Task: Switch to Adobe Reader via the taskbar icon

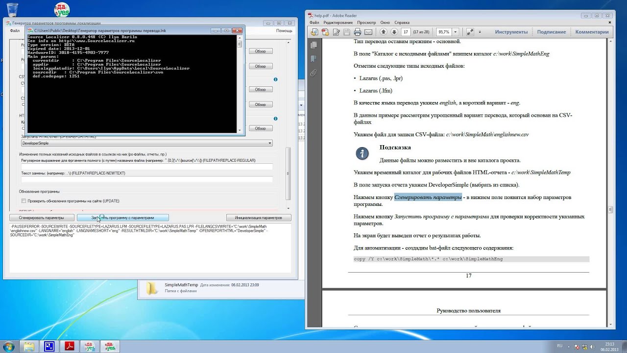Action: click(69, 347)
